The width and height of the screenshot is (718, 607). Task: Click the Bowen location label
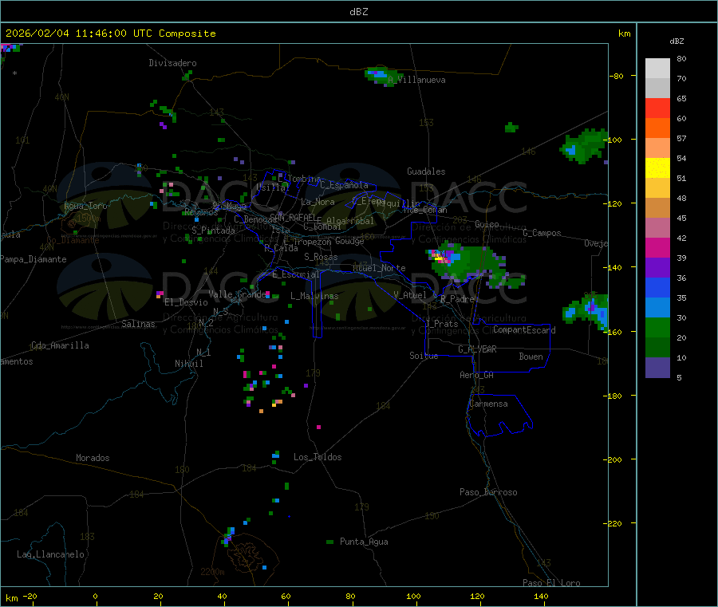coord(531,357)
